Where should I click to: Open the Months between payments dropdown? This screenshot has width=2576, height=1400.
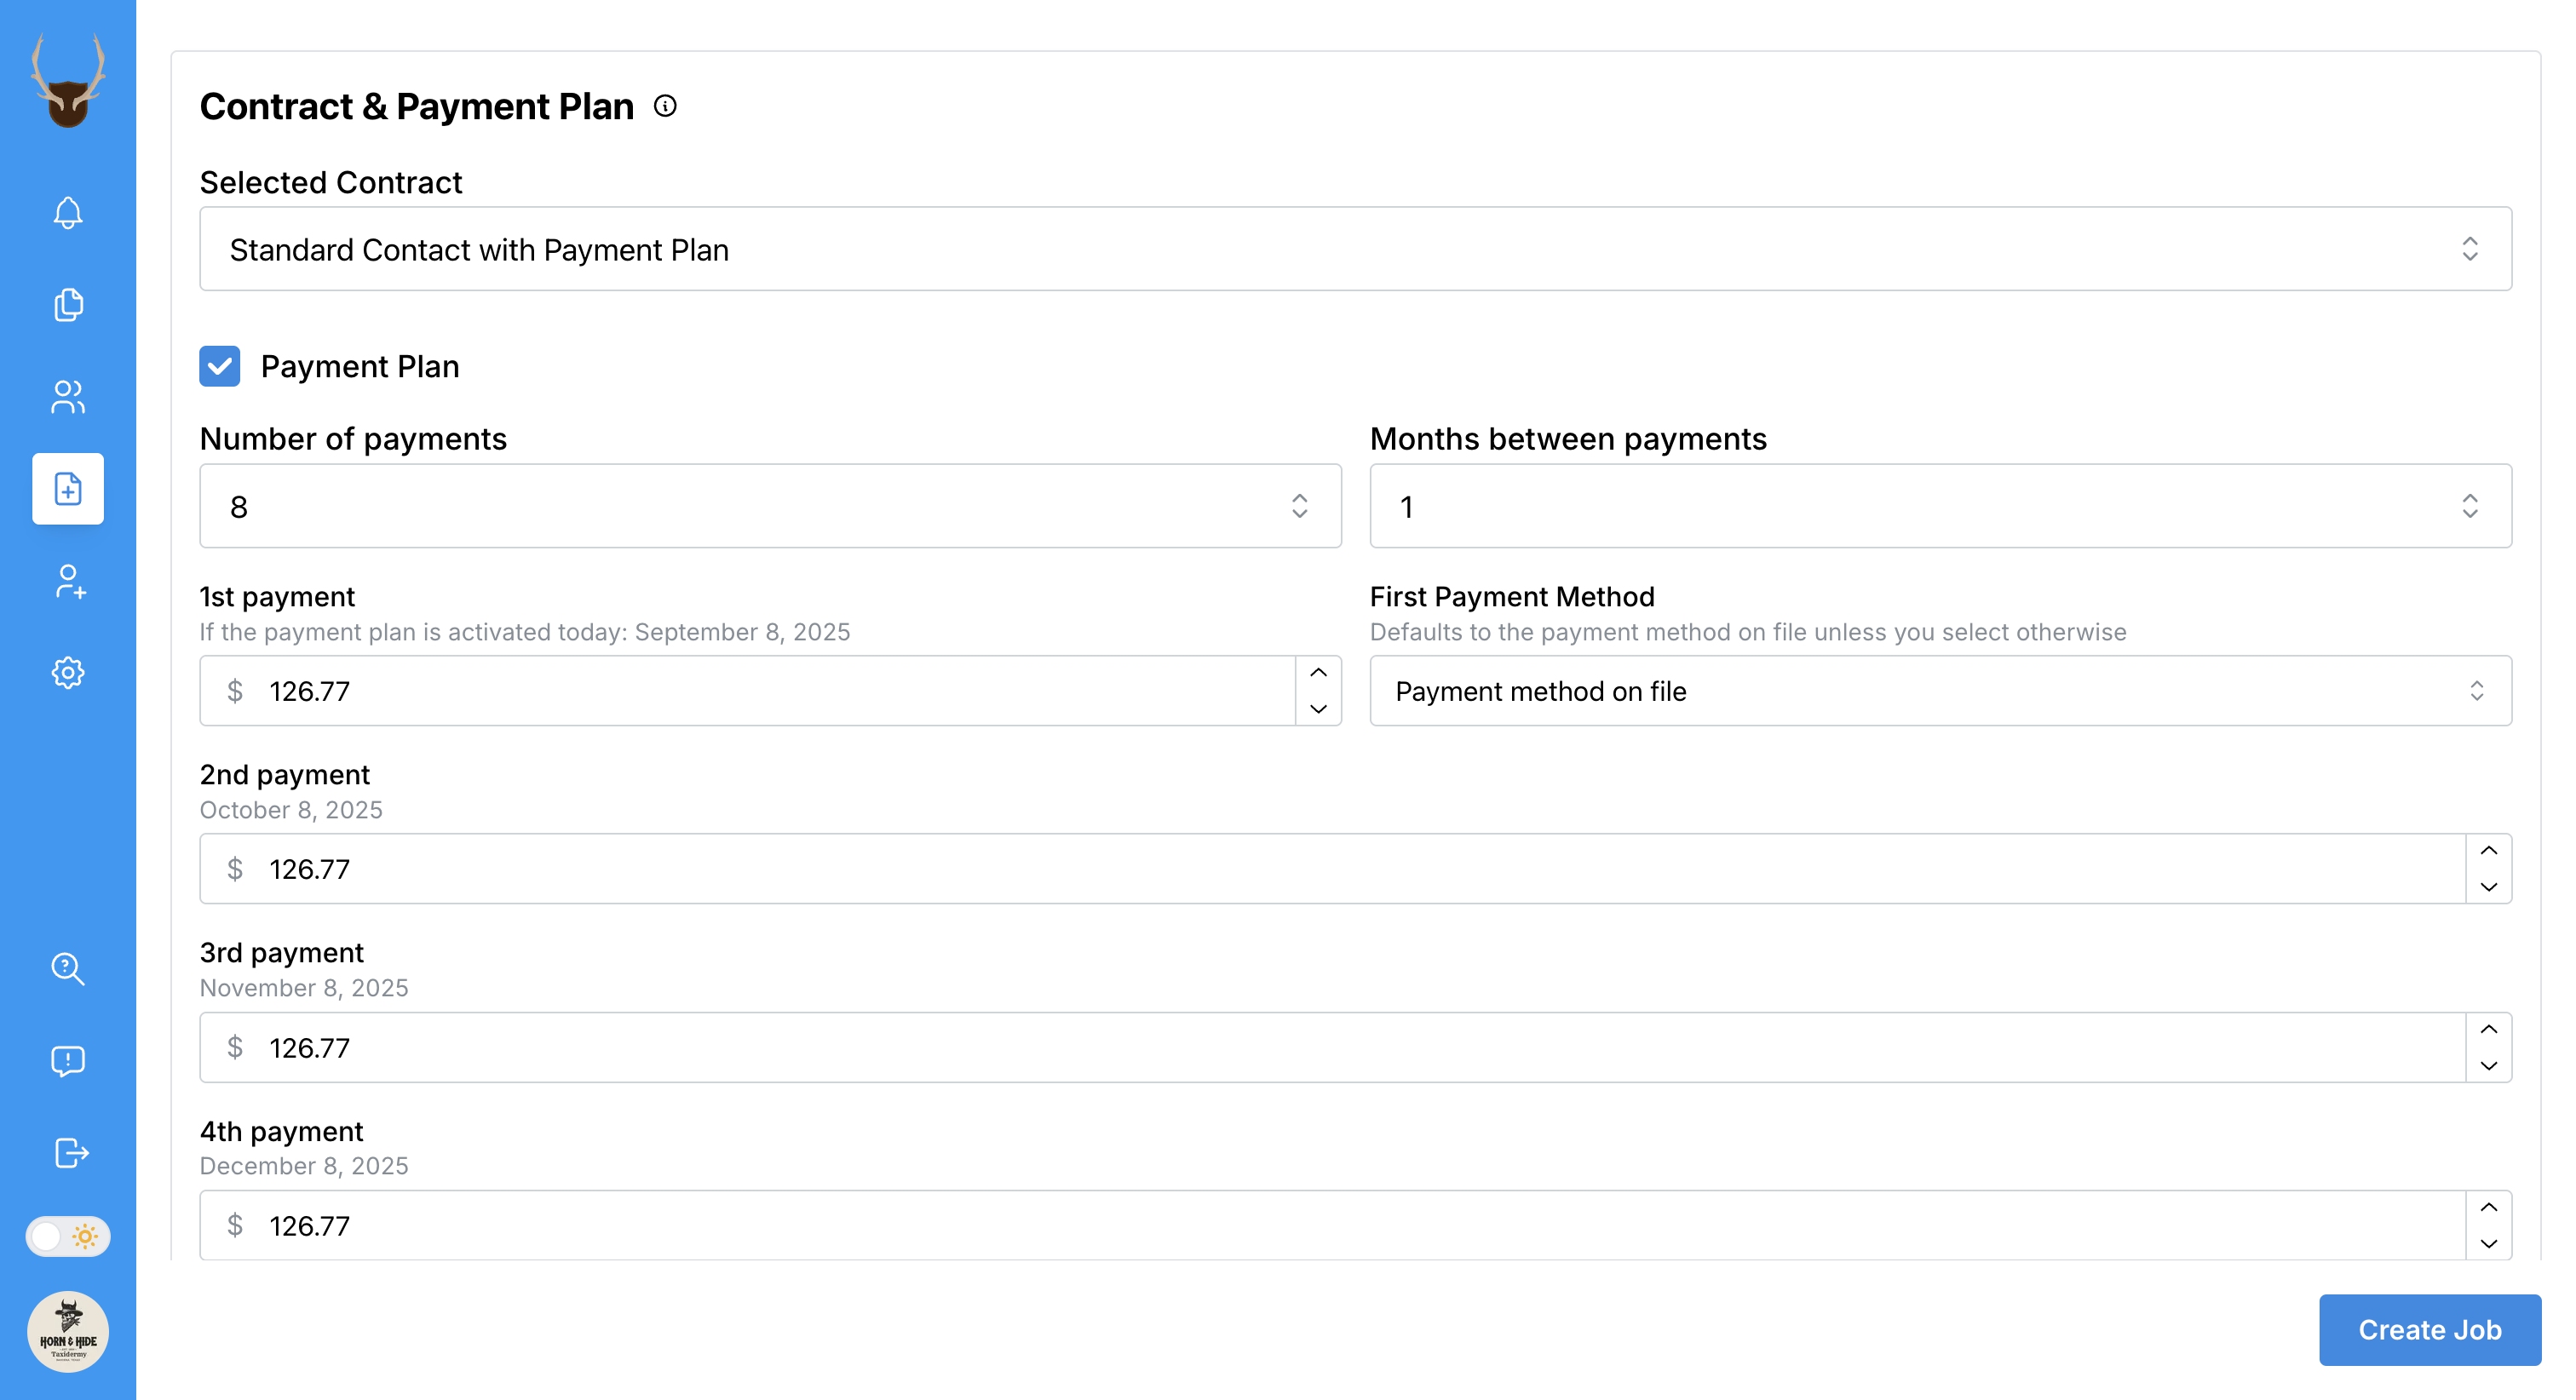point(1940,506)
